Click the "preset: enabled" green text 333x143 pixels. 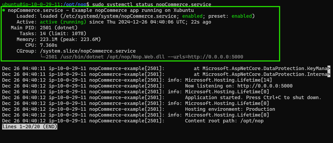pyautogui.click(x=242, y=16)
